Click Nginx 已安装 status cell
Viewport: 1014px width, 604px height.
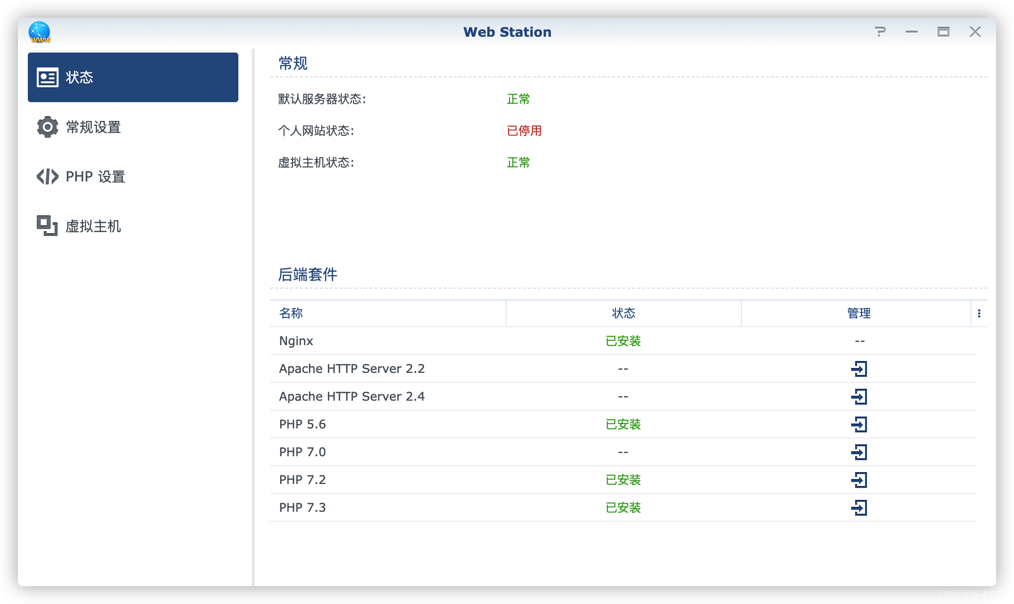(x=623, y=341)
